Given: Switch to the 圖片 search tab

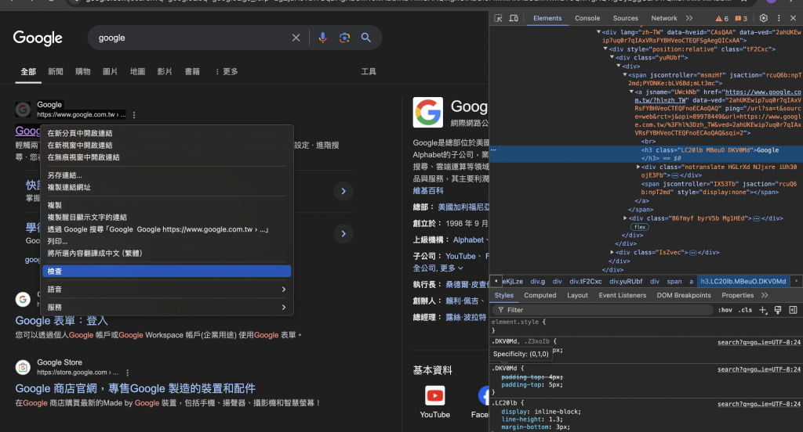Looking at the screenshot, I should (x=110, y=71).
